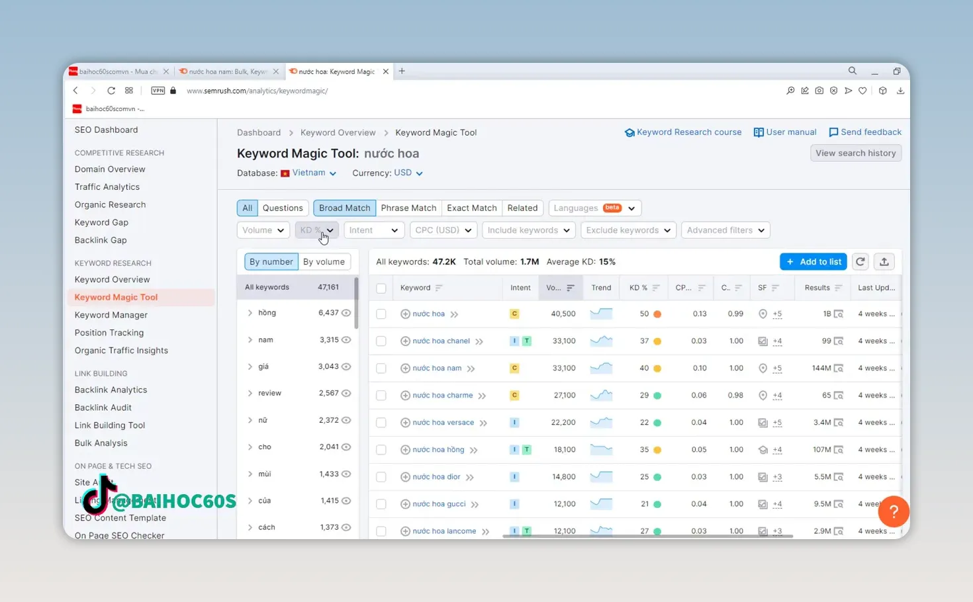Click the snapshot camera icon in toolbar
973x602 pixels.
819,91
